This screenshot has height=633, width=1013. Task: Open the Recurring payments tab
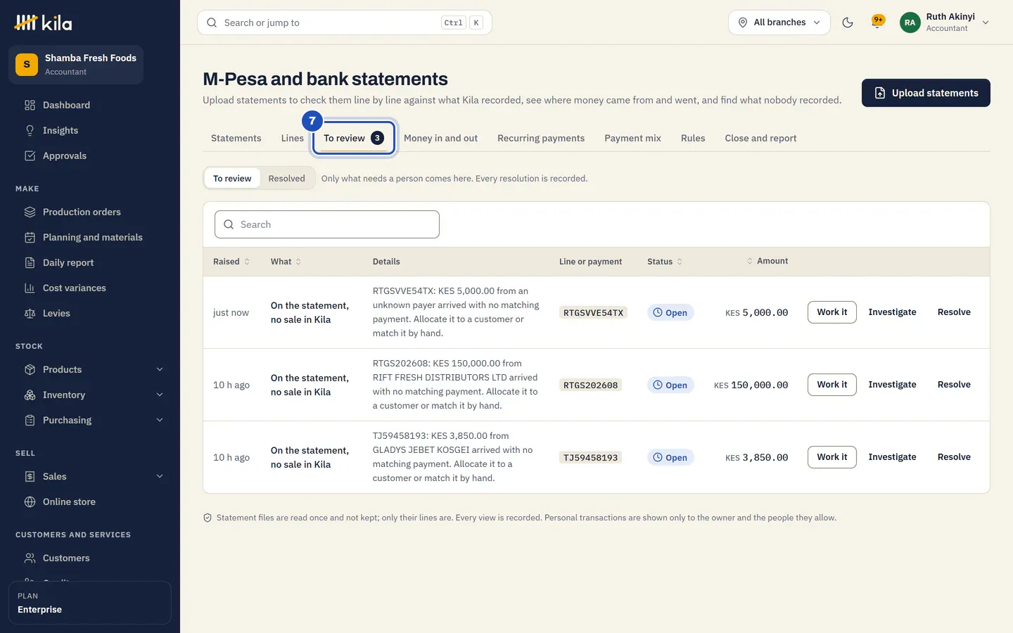pyautogui.click(x=541, y=139)
